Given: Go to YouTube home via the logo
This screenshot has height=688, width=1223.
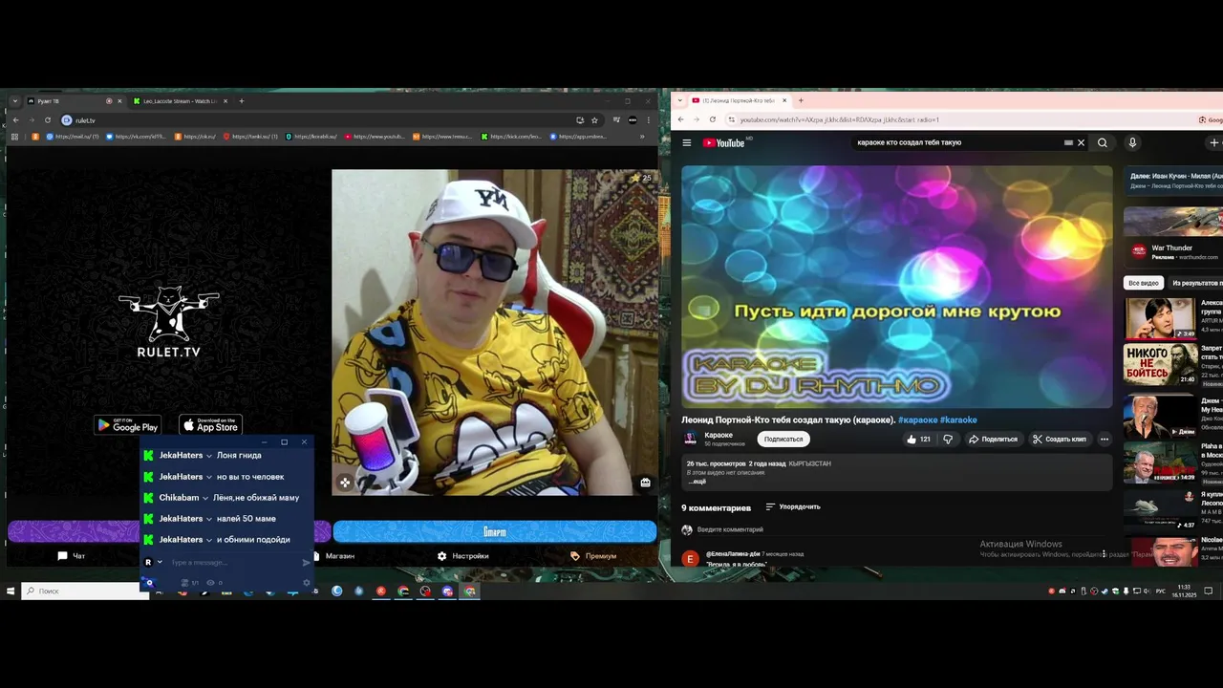Looking at the screenshot, I should 724,142.
